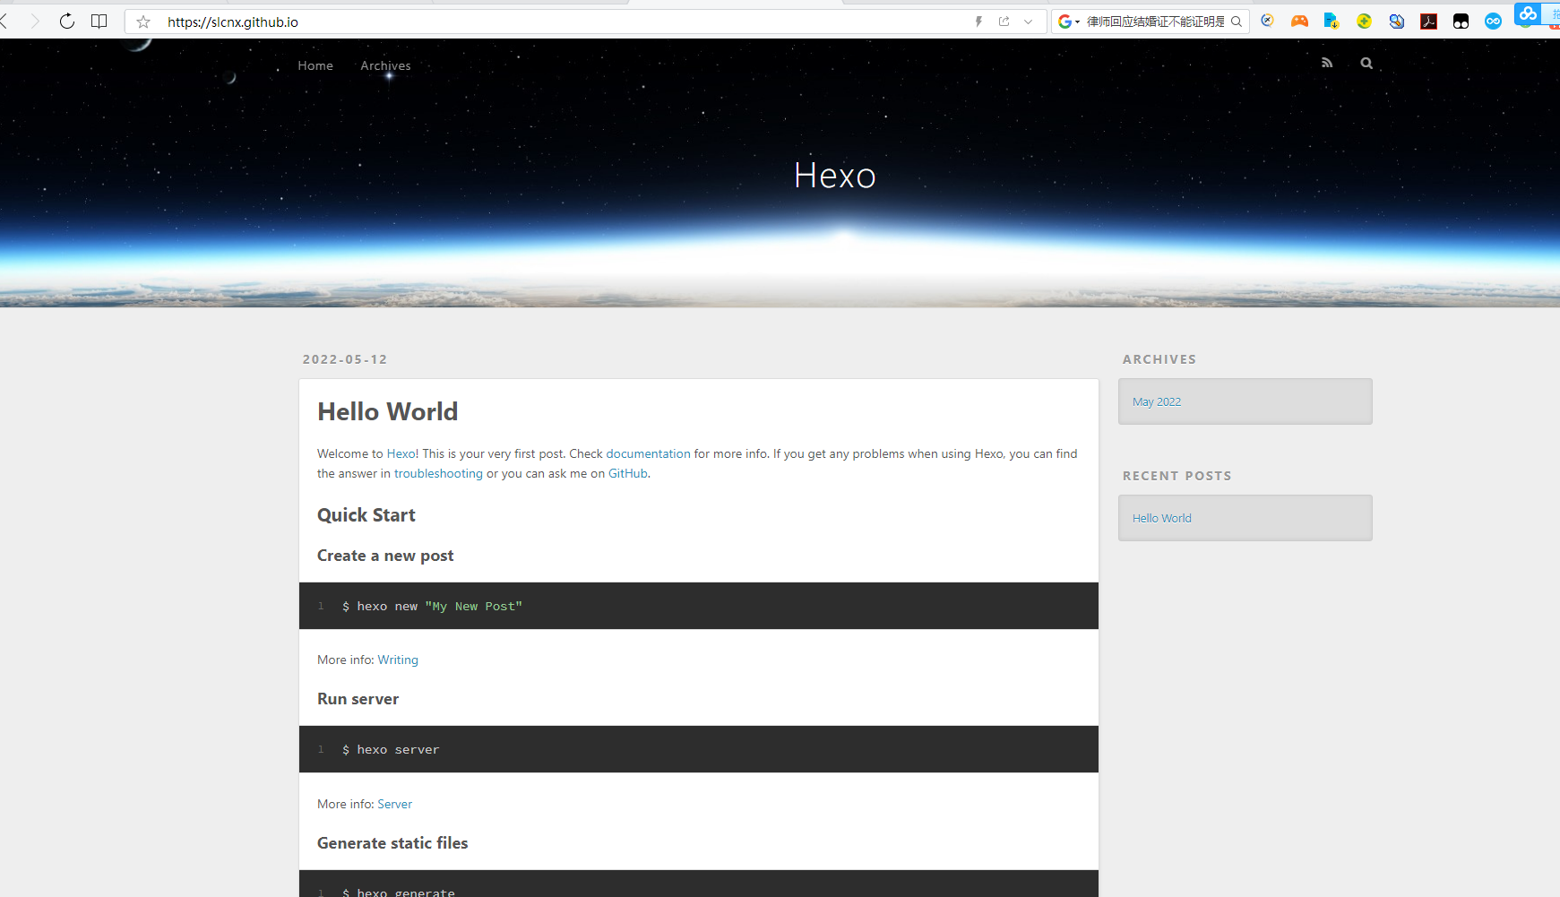
Task: Open the May 2022 archive link
Action: point(1157,401)
